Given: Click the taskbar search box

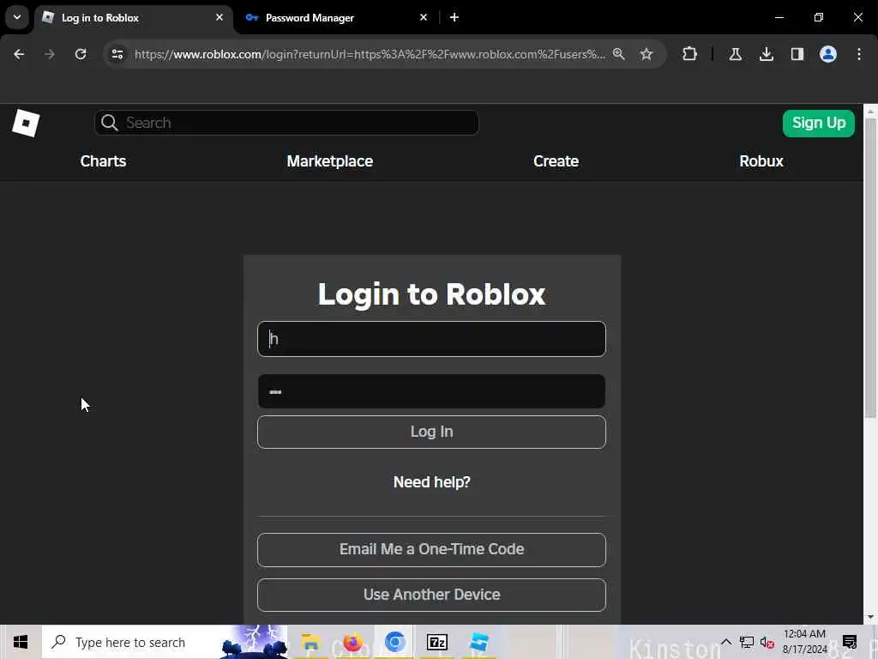Looking at the screenshot, I should (x=165, y=642).
